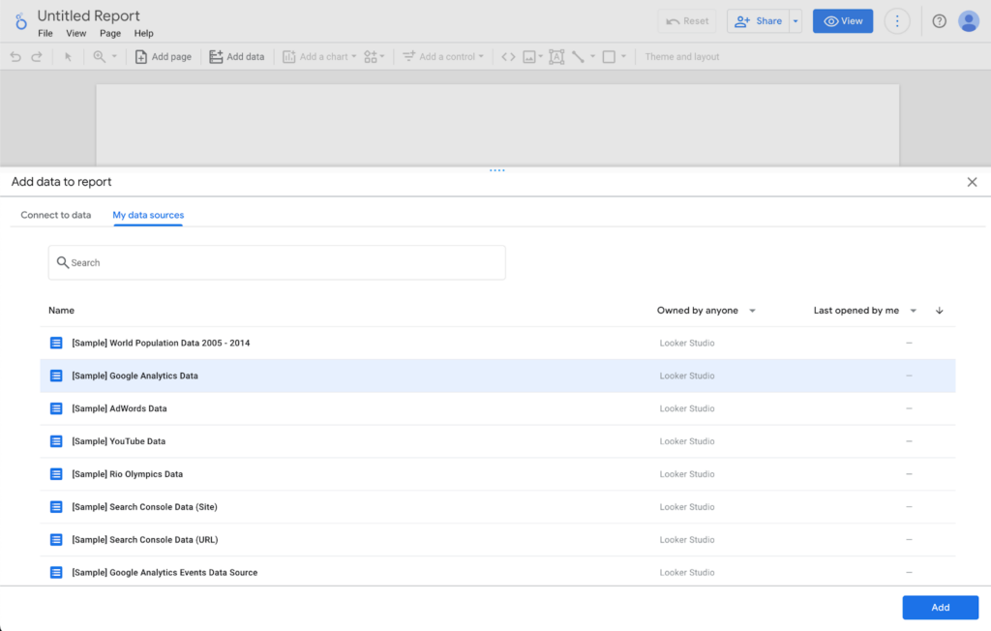Open Theme and layout settings
The image size is (991, 631).
[682, 57]
